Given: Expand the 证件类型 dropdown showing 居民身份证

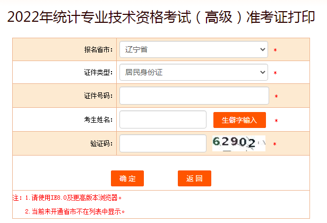Looking at the screenshot, I should 194,72.
